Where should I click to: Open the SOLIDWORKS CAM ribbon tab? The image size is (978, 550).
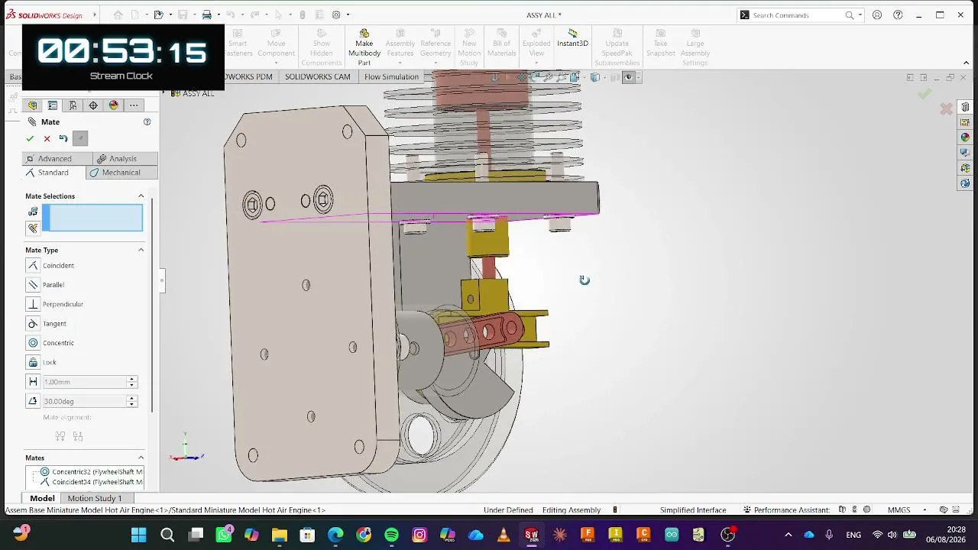[x=318, y=76]
